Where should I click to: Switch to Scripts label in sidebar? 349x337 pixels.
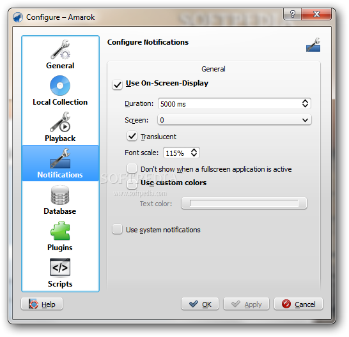[x=60, y=284]
